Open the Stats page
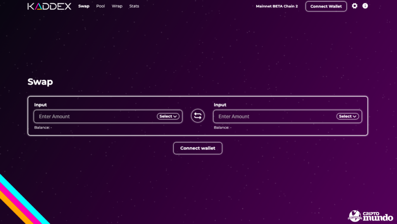The image size is (397, 224). pos(134,6)
